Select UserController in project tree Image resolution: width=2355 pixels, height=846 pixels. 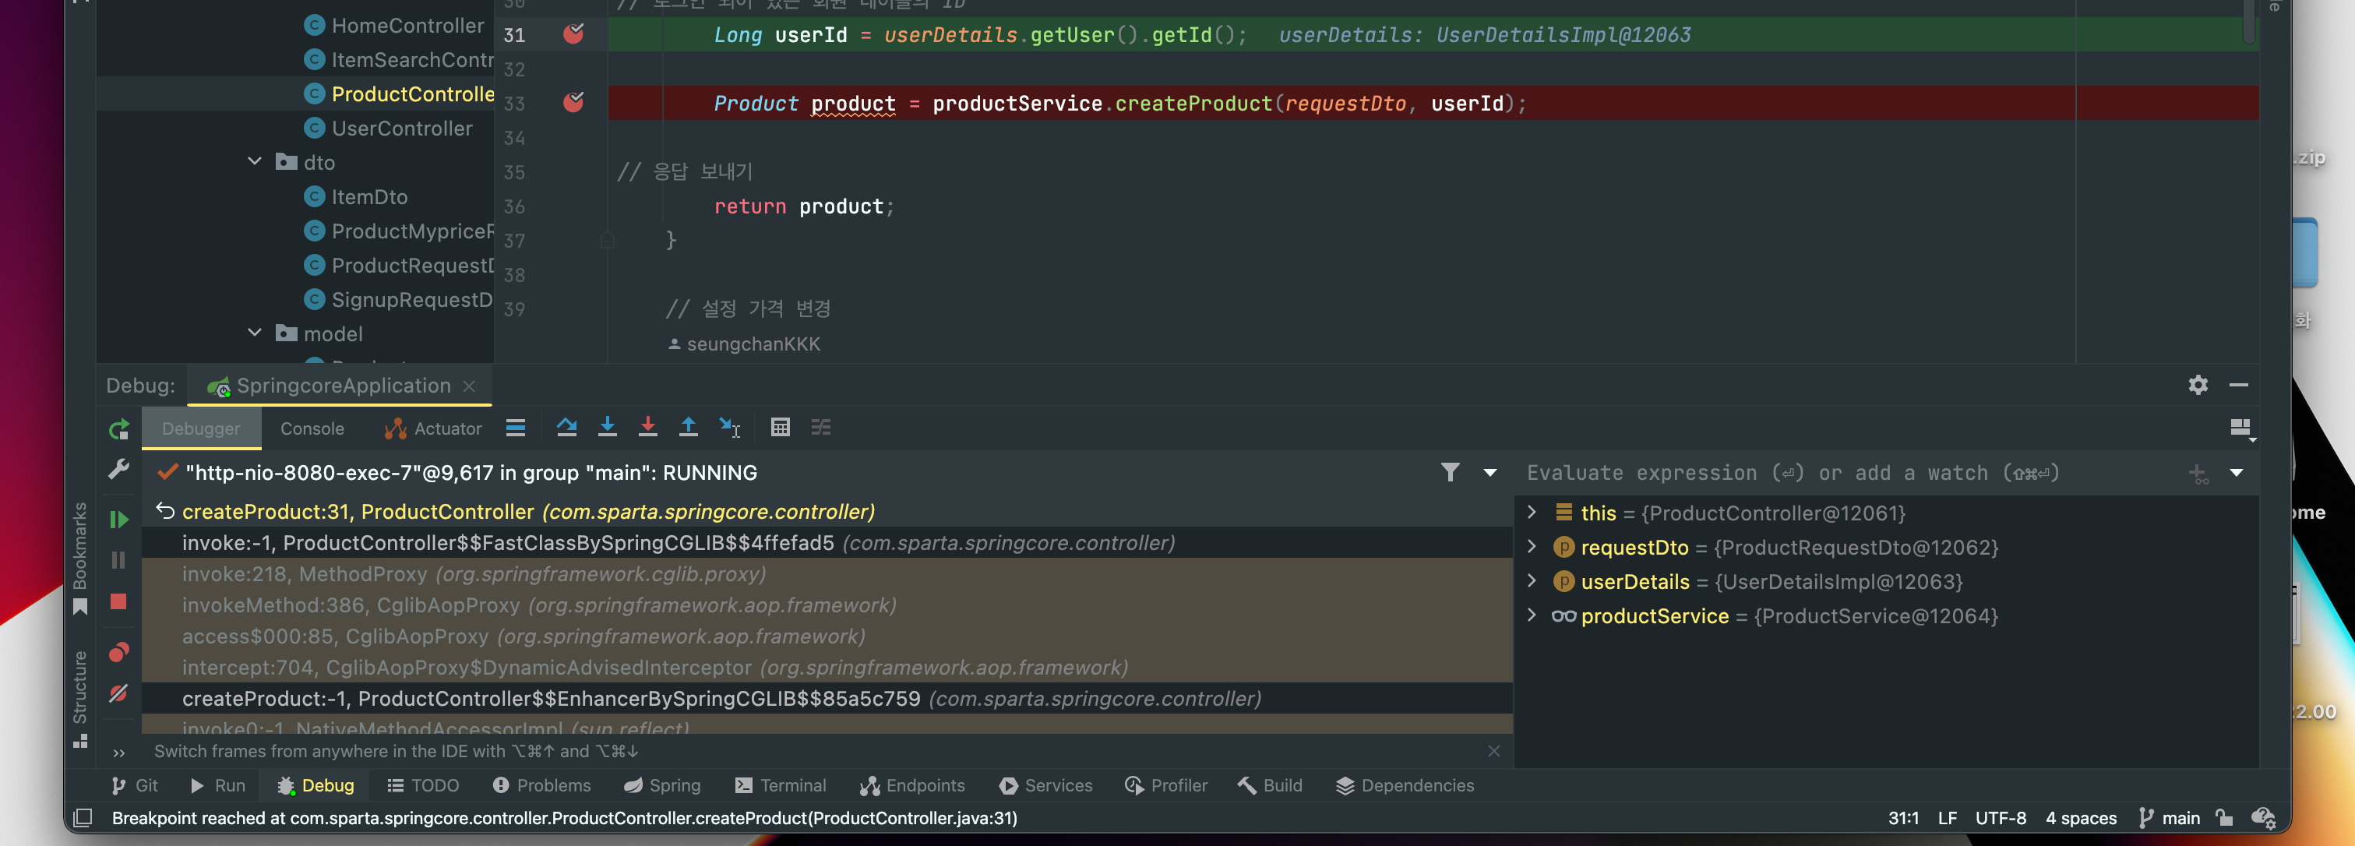click(389, 128)
